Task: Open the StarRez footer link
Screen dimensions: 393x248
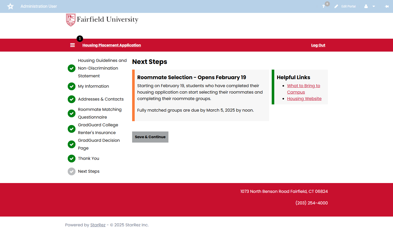Action: [x=98, y=225]
